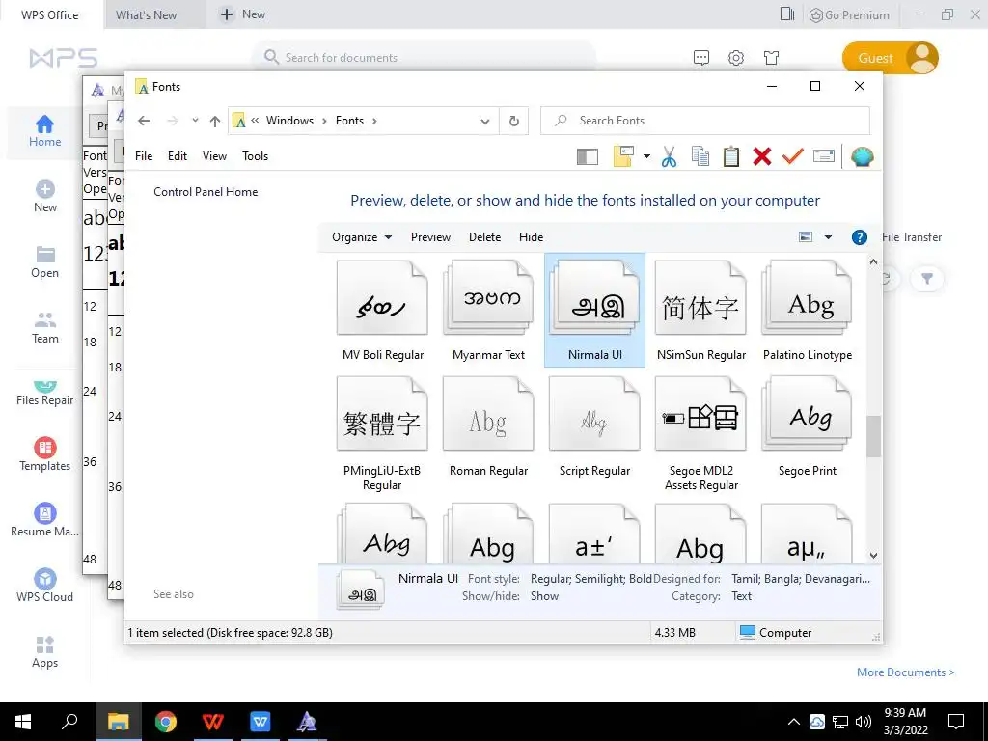Select the Script Regular font
The width and height of the screenshot is (988, 741).
click(x=594, y=425)
